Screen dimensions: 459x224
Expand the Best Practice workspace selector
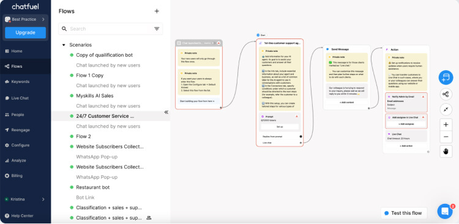click(x=25, y=20)
